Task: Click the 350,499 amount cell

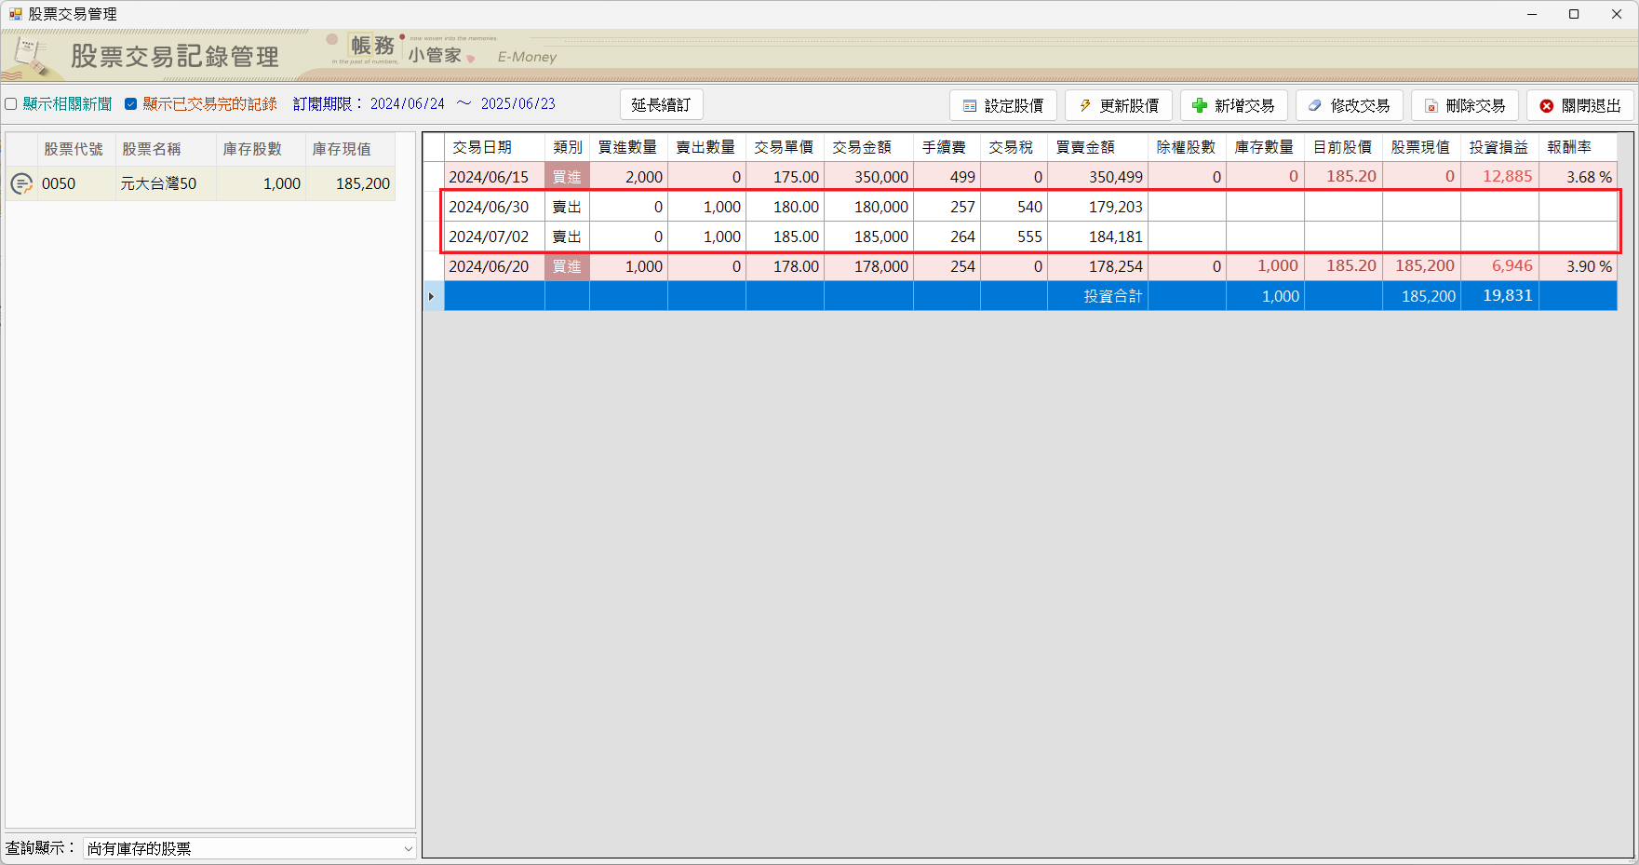Action: point(1097,177)
